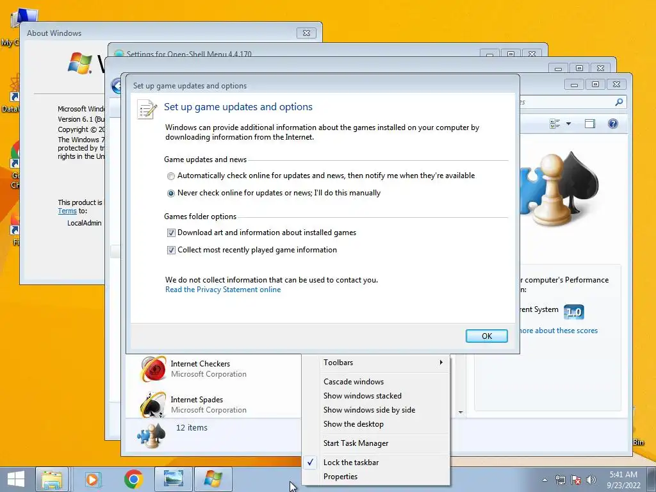Uncheck Download art and information about installed games
Viewport: 656px width, 492px height.
171,233
